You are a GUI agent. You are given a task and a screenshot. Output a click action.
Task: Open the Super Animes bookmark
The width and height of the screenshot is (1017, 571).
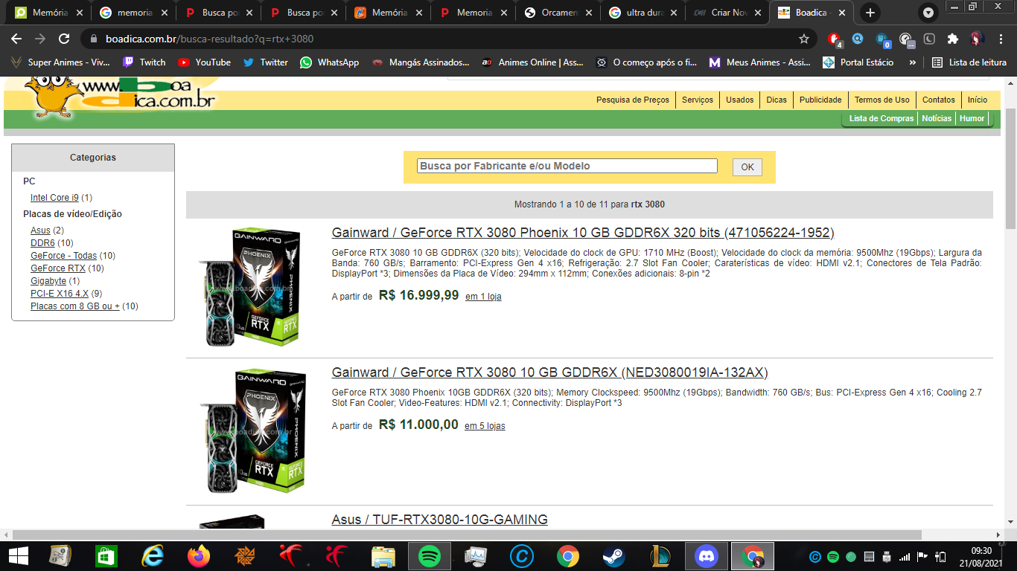pyautogui.click(x=60, y=62)
